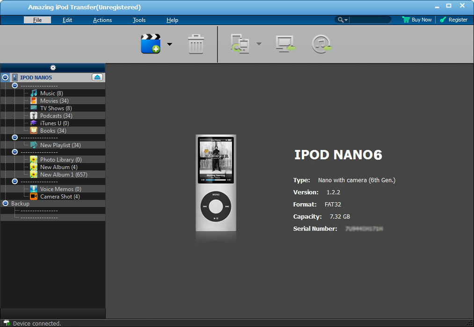The height and width of the screenshot is (327, 474).
Task: Select Podcasts (34) category
Action: (56, 115)
